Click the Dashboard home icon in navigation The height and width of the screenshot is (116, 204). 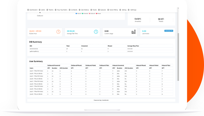pos(28,10)
